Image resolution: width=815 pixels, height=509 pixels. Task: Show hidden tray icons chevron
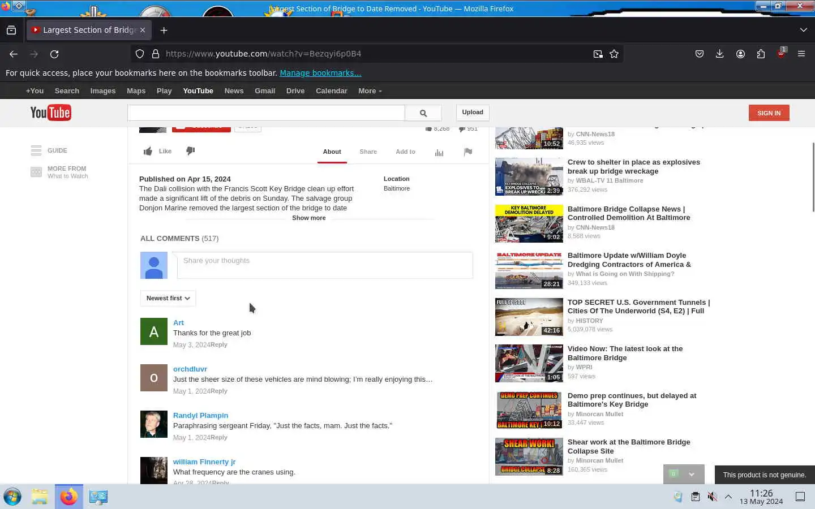tap(728, 497)
